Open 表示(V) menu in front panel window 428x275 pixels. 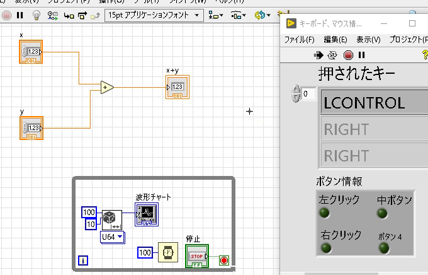[368, 40]
